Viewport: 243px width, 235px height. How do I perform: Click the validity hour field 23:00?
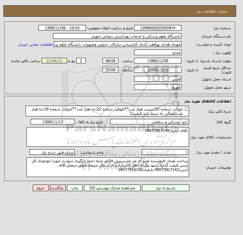click(x=110, y=70)
